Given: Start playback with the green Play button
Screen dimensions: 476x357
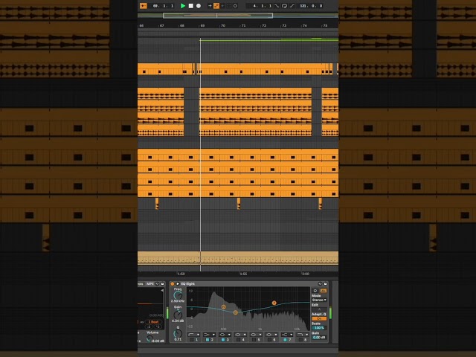Looking at the screenshot, I should (183, 6).
